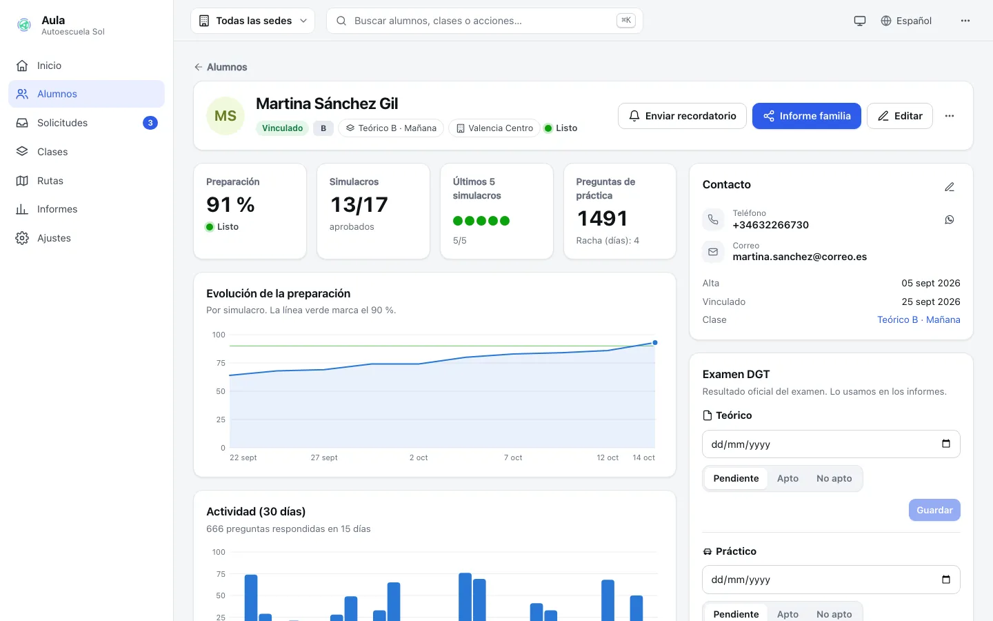This screenshot has width=993, height=621.
Task: Select Pendiente for Práctico exam
Action: (736, 613)
